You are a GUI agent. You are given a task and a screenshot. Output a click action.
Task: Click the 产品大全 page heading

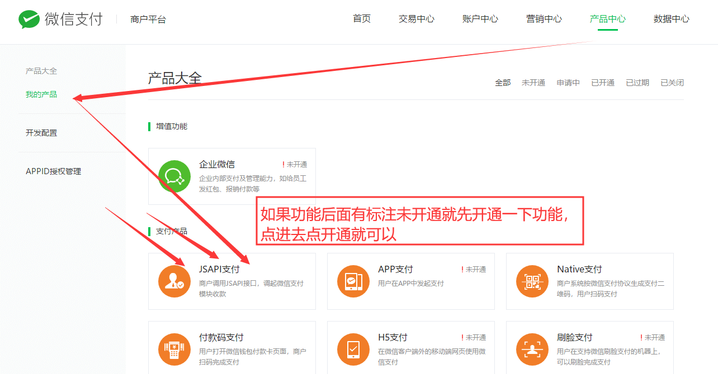click(x=174, y=78)
